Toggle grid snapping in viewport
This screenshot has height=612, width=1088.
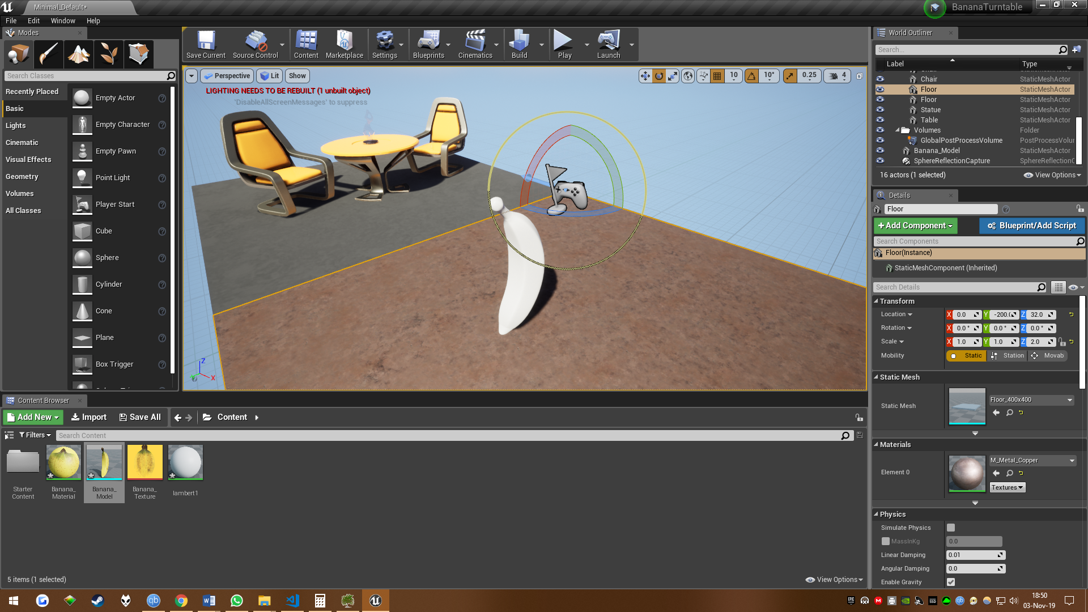pos(717,76)
